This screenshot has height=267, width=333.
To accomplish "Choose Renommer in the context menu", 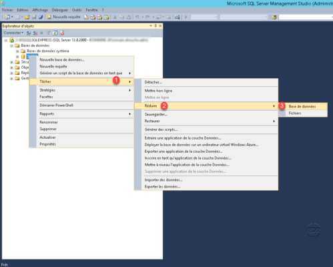I will 81,122.
